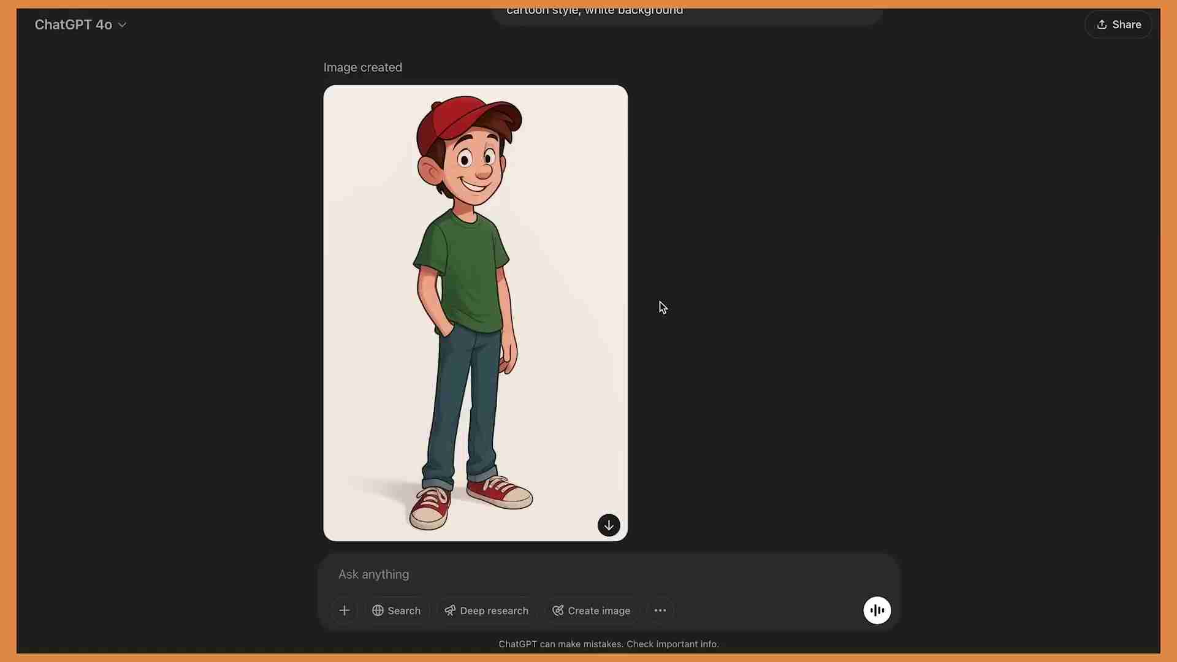The width and height of the screenshot is (1177, 662).
Task: Expand the model picker chevron
Action: coord(123,25)
